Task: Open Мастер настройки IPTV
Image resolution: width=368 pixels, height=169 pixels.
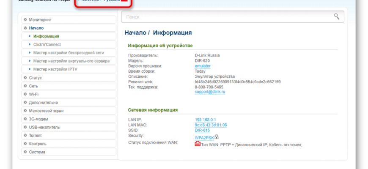Action: coord(69,69)
